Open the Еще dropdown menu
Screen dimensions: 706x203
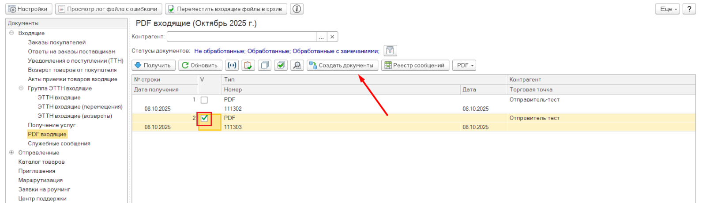click(668, 9)
